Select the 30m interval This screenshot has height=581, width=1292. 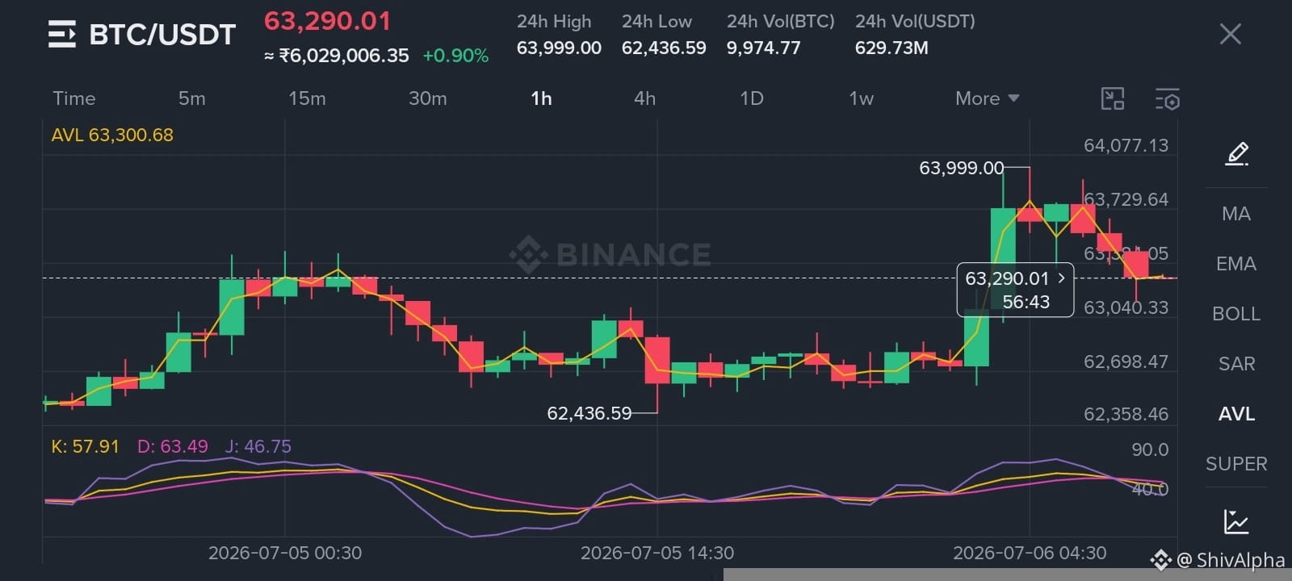(x=427, y=98)
